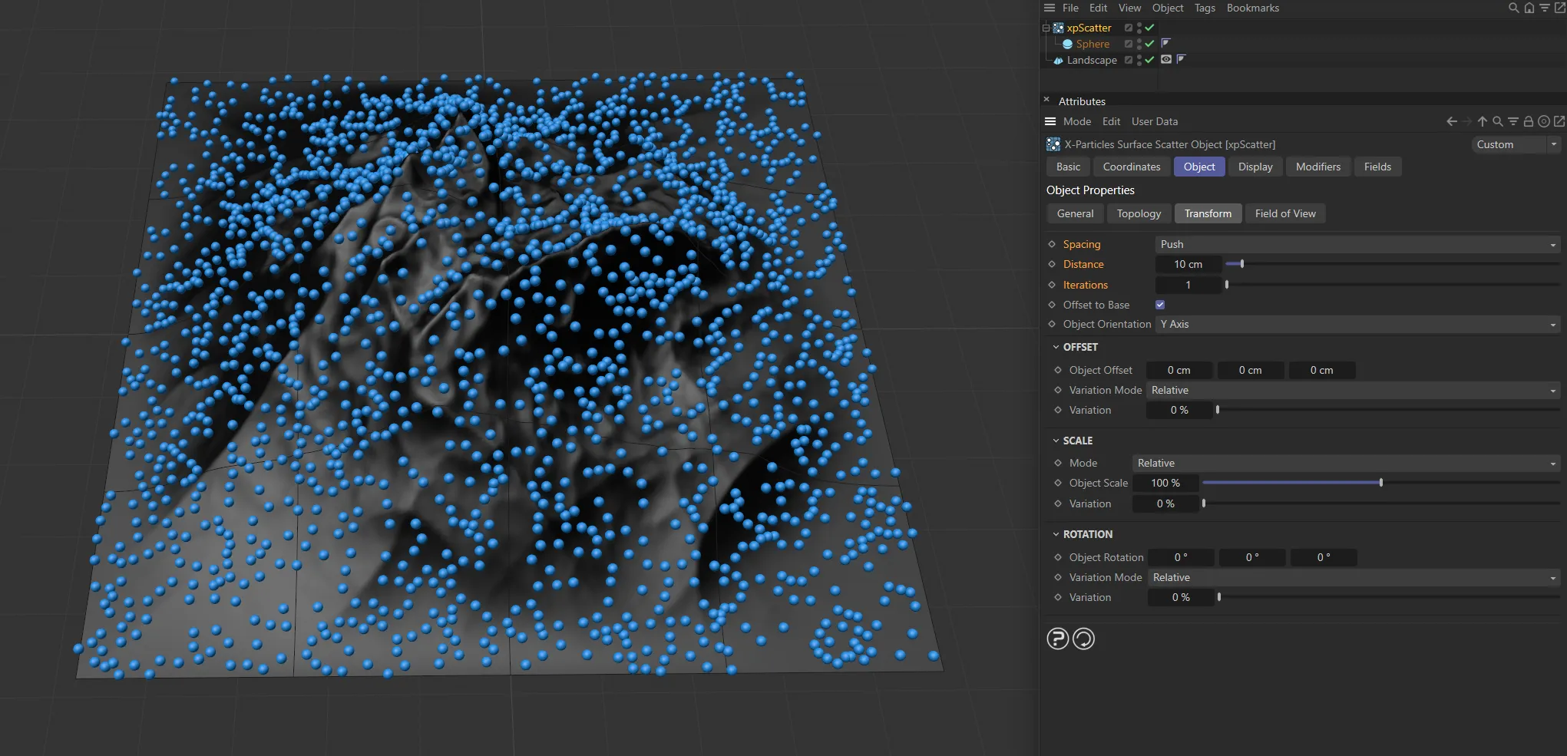The width and height of the screenshot is (1567, 756).
Task: Collapse the OFFSET section
Action: pos(1057,347)
